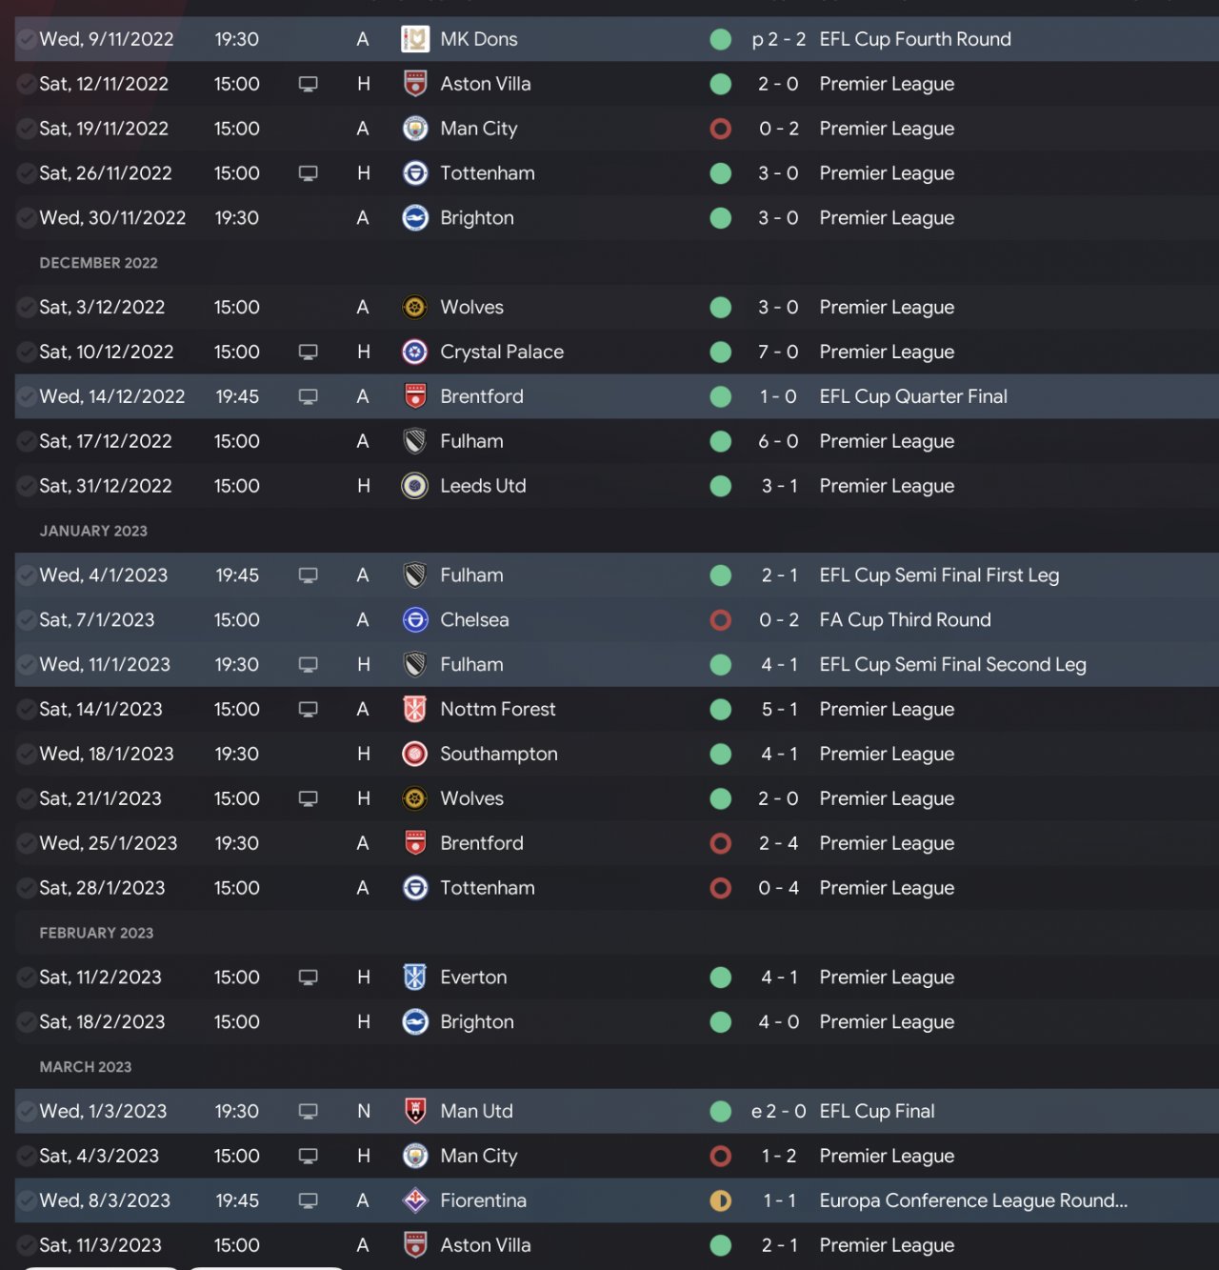Open the Chelsea team link

tap(474, 620)
